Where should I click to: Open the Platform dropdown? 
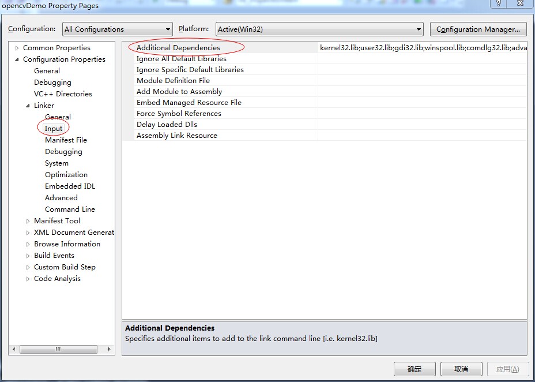pyautogui.click(x=319, y=29)
